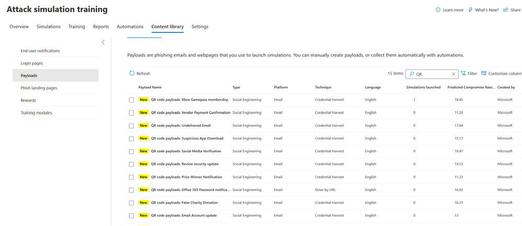Click the Learn more link
This screenshot has height=226, width=522.
click(453, 10)
